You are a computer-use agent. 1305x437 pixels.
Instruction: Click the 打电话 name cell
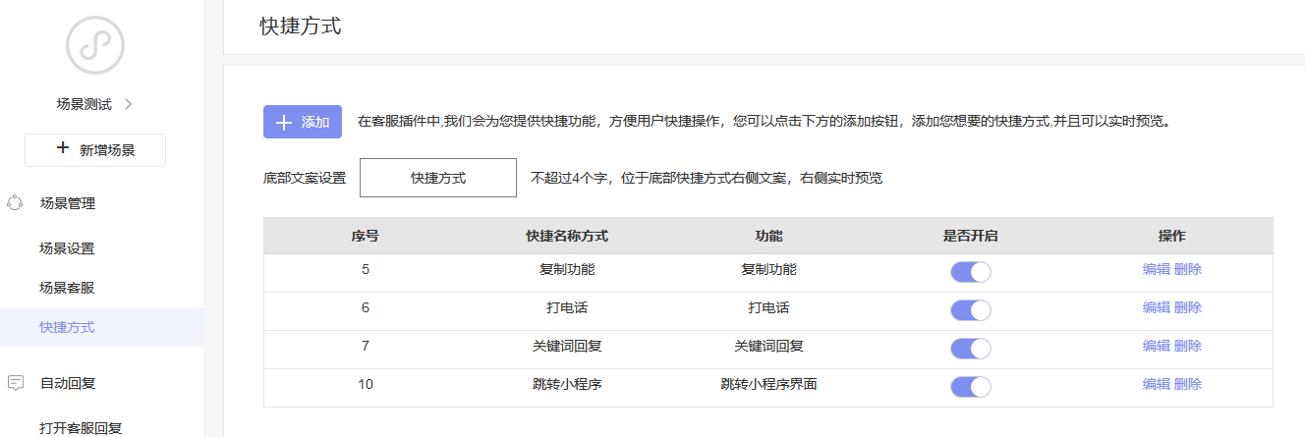567,307
